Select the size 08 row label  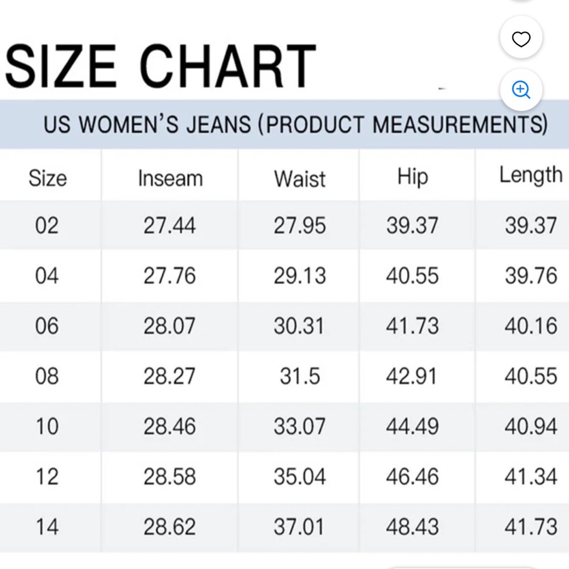[x=47, y=376]
